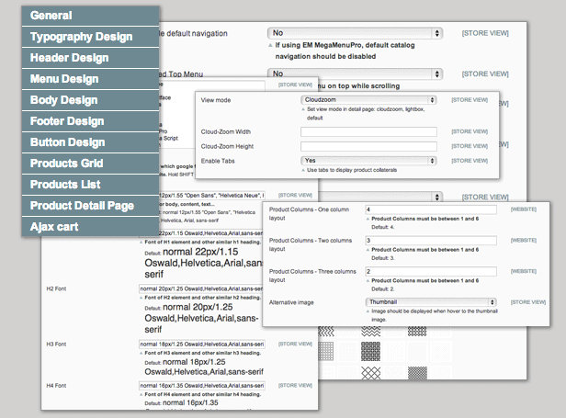
Task: Focus Product Columns One column layout field
Action: (x=430, y=209)
